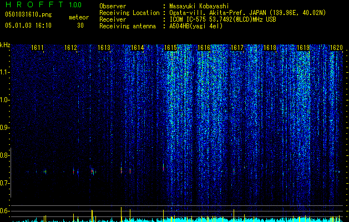Click the Observer label
Screen dimensions: 349x222
tap(113, 6)
